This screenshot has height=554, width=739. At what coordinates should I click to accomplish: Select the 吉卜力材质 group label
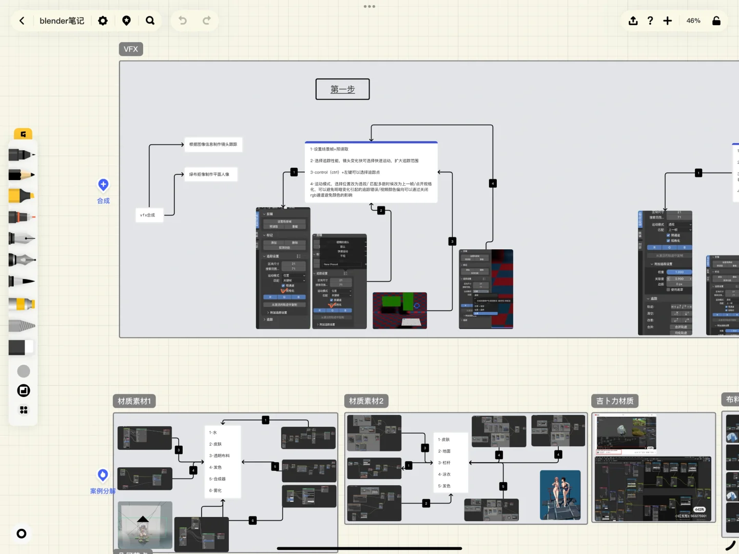coord(615,401)
